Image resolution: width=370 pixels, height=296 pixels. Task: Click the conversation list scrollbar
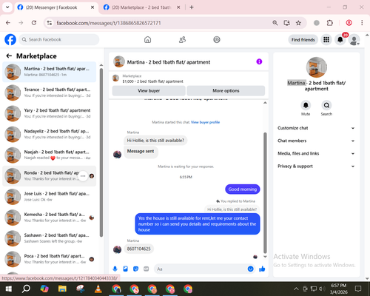101,152
